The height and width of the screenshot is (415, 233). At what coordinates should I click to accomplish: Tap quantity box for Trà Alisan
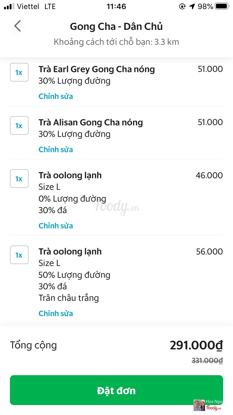tap(19, 126)
